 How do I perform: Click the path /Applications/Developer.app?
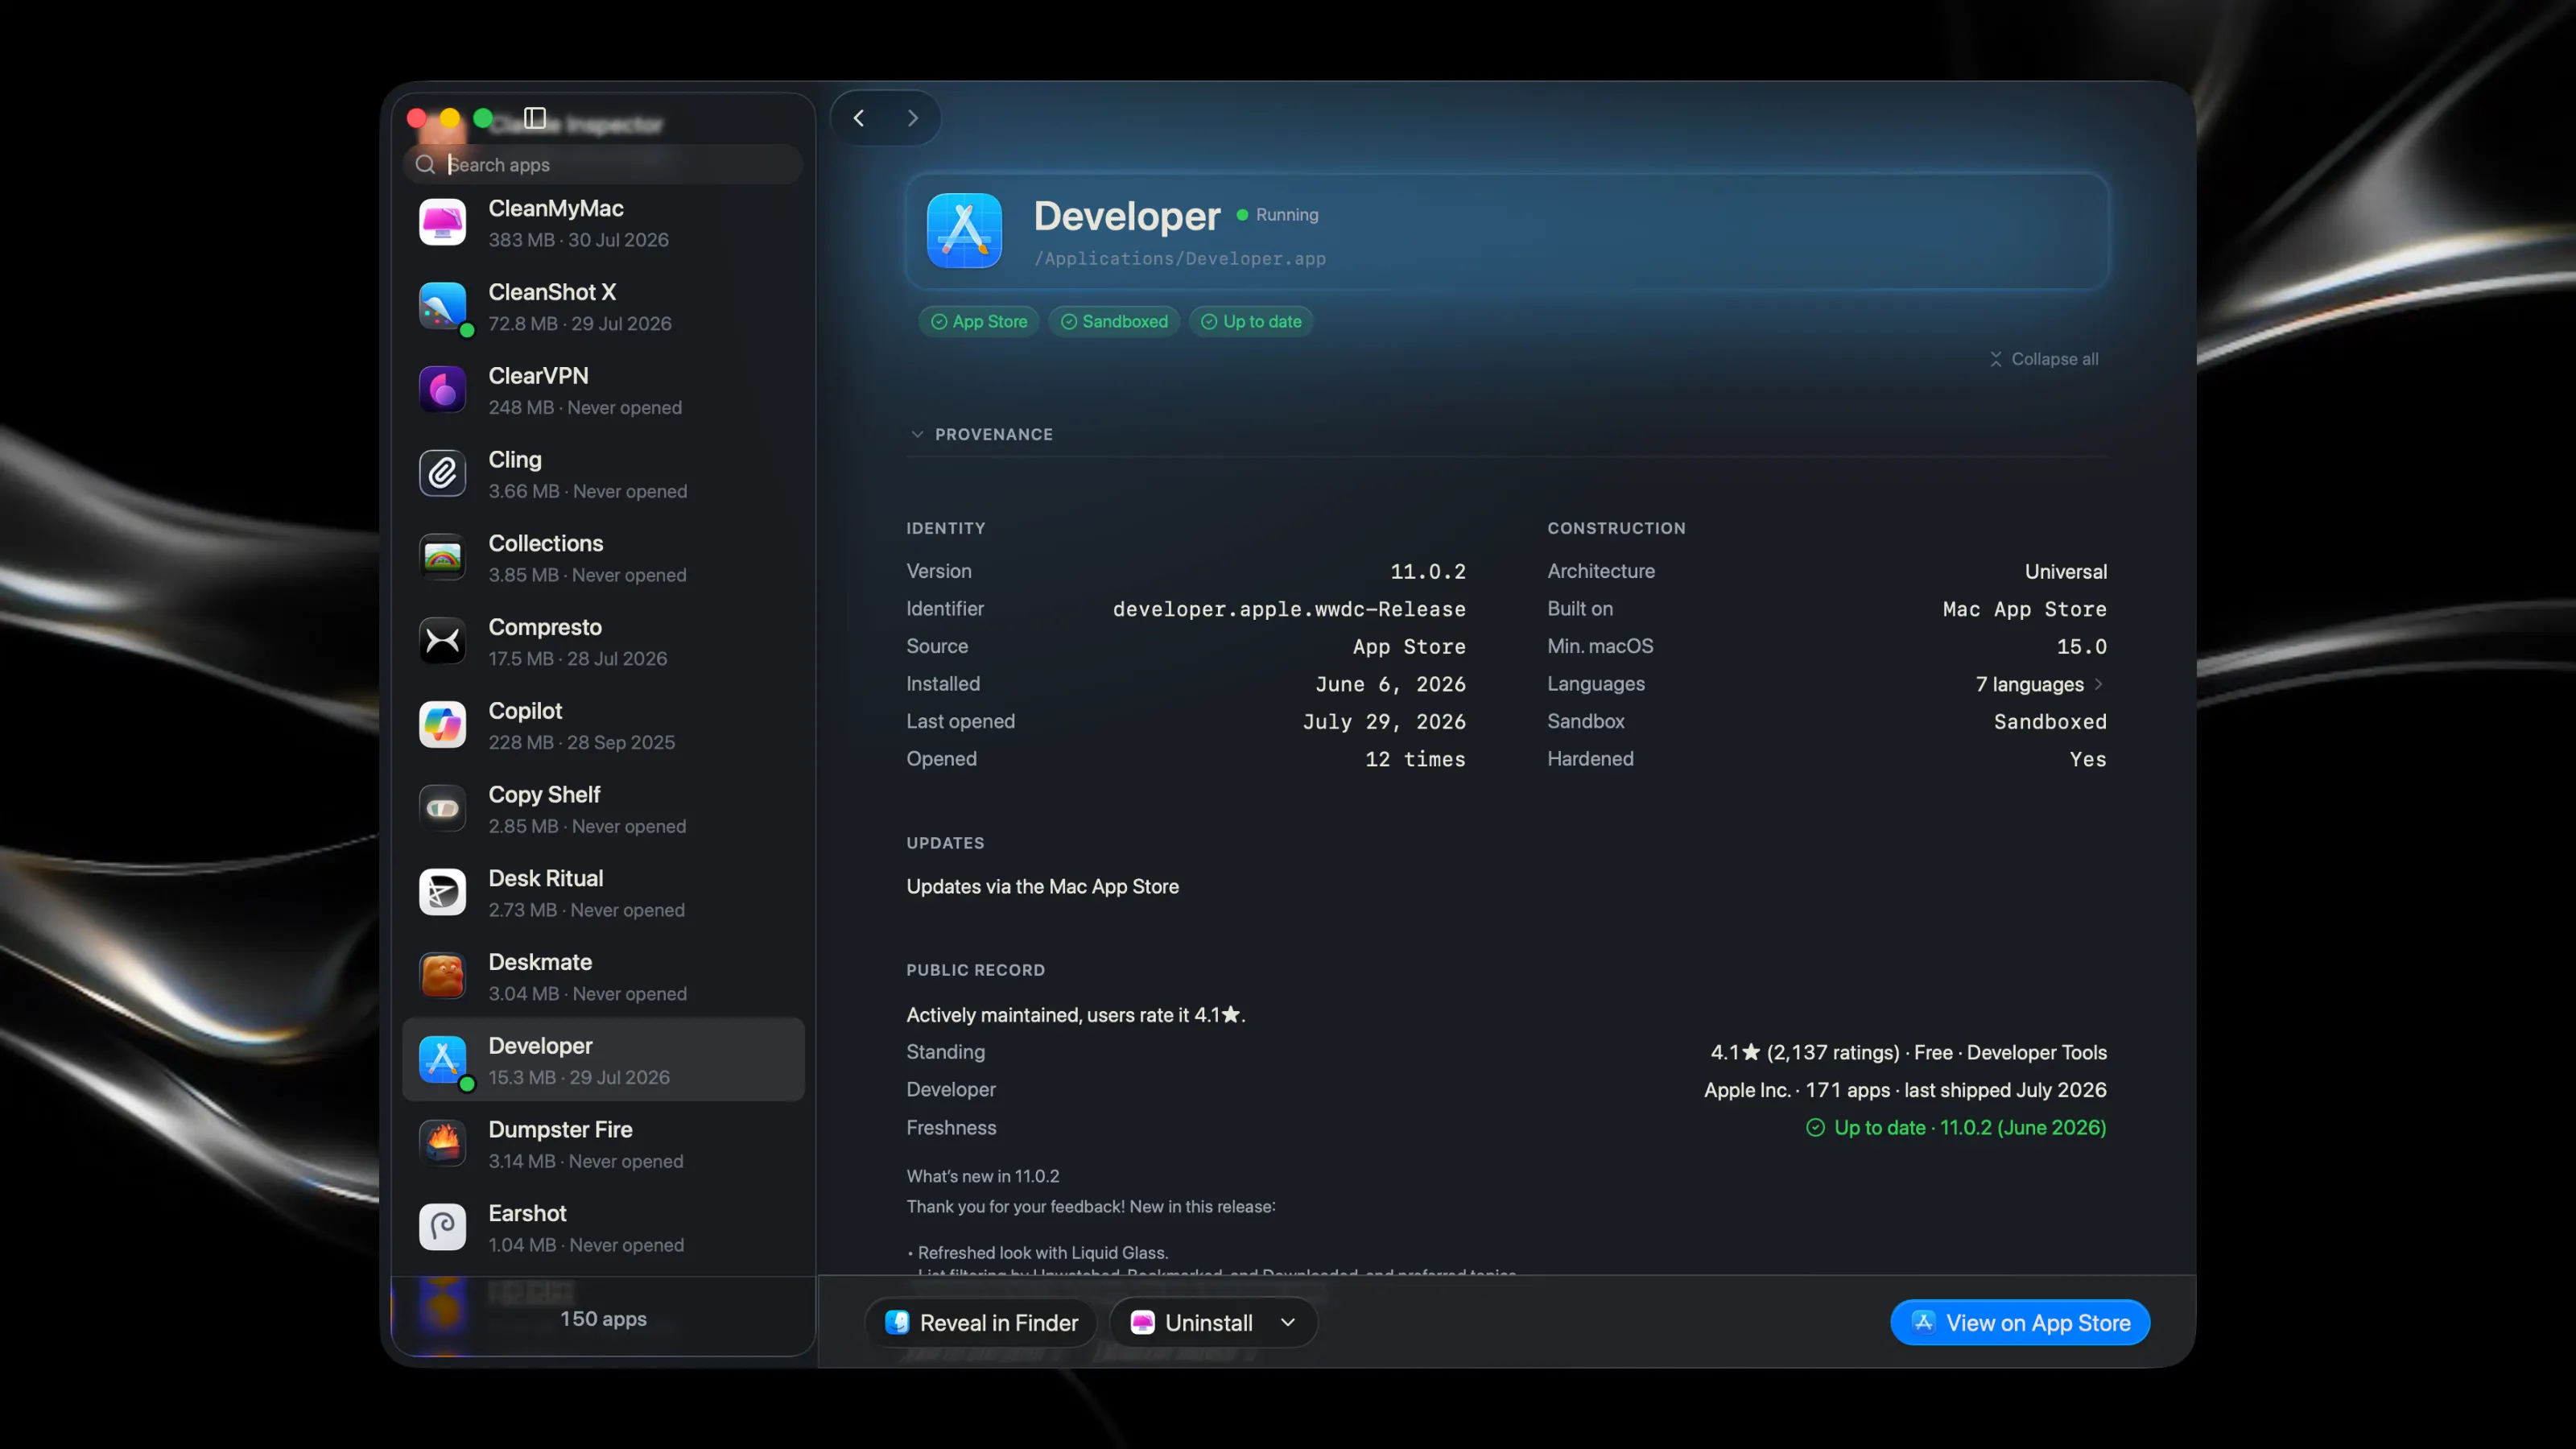[1180, 259]
